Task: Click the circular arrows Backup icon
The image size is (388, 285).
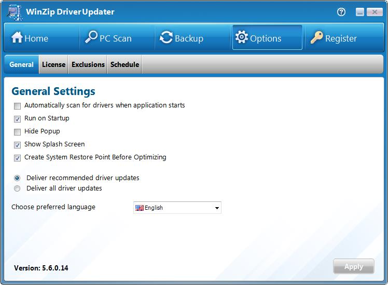Action: (166, 38)
